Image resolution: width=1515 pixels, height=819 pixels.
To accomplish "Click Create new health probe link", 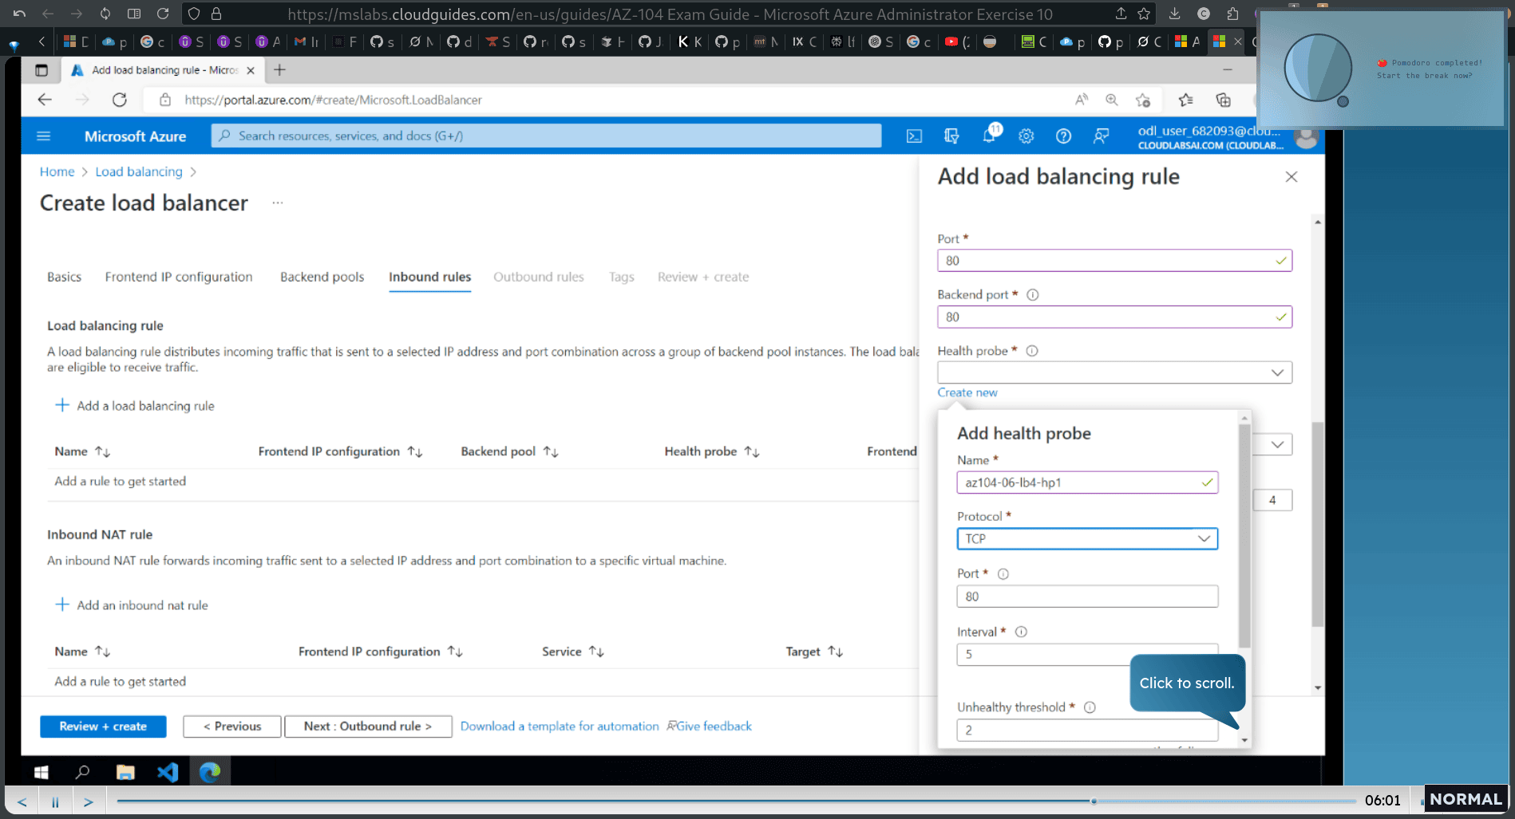I will 967,392.
